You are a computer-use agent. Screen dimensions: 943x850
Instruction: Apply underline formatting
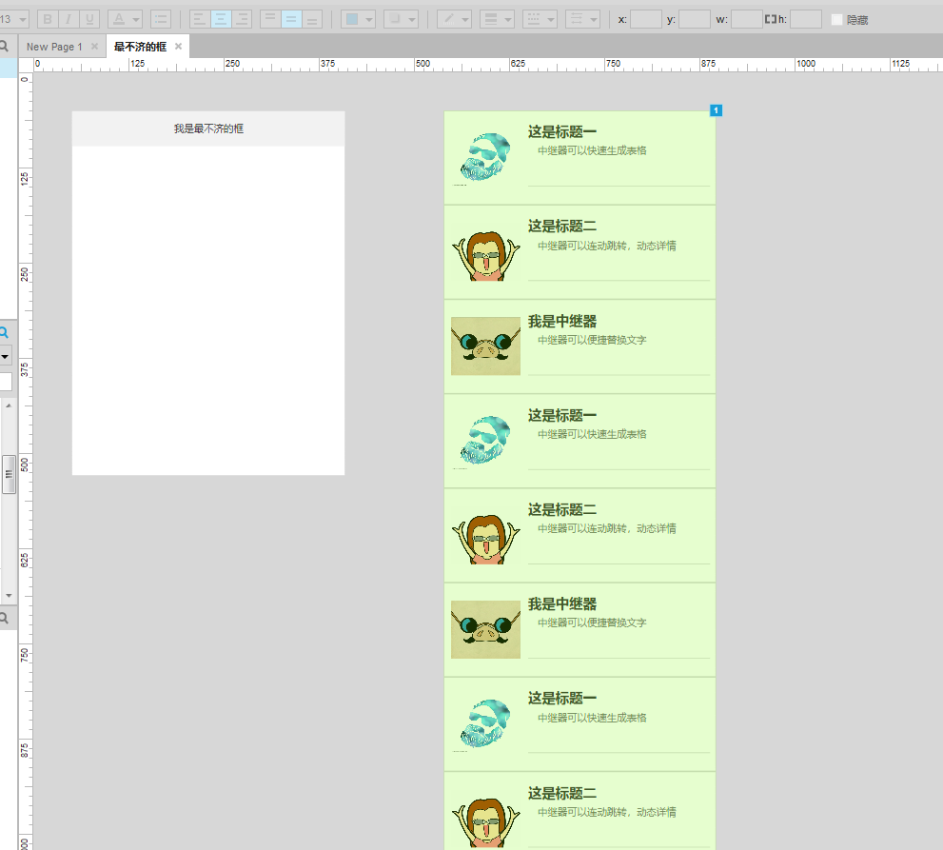pos(88,17)
